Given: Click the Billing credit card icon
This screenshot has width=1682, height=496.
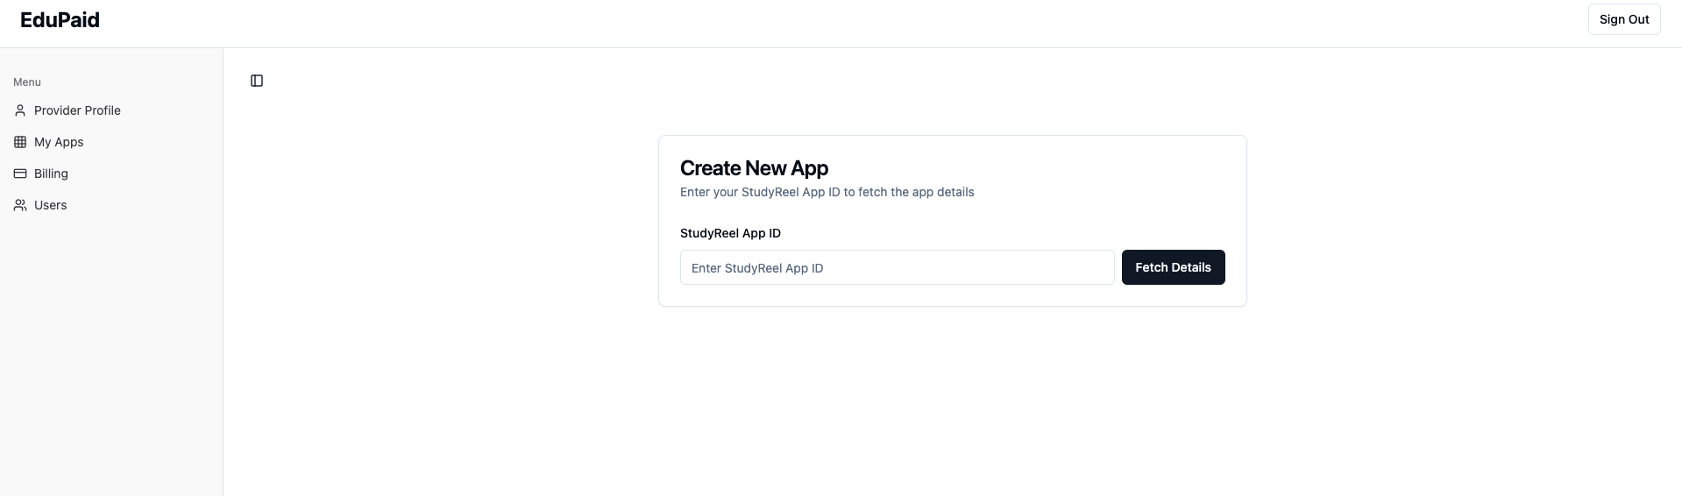Looking at the screenshot, I should [20, 174].
